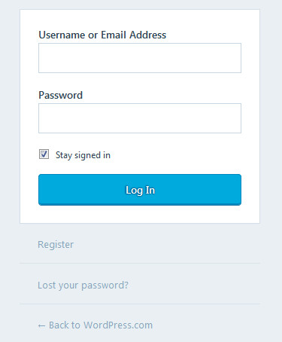Submit the form with the Log In button
Viewport: 282px width, 342px height.
[x=140, y=190]
